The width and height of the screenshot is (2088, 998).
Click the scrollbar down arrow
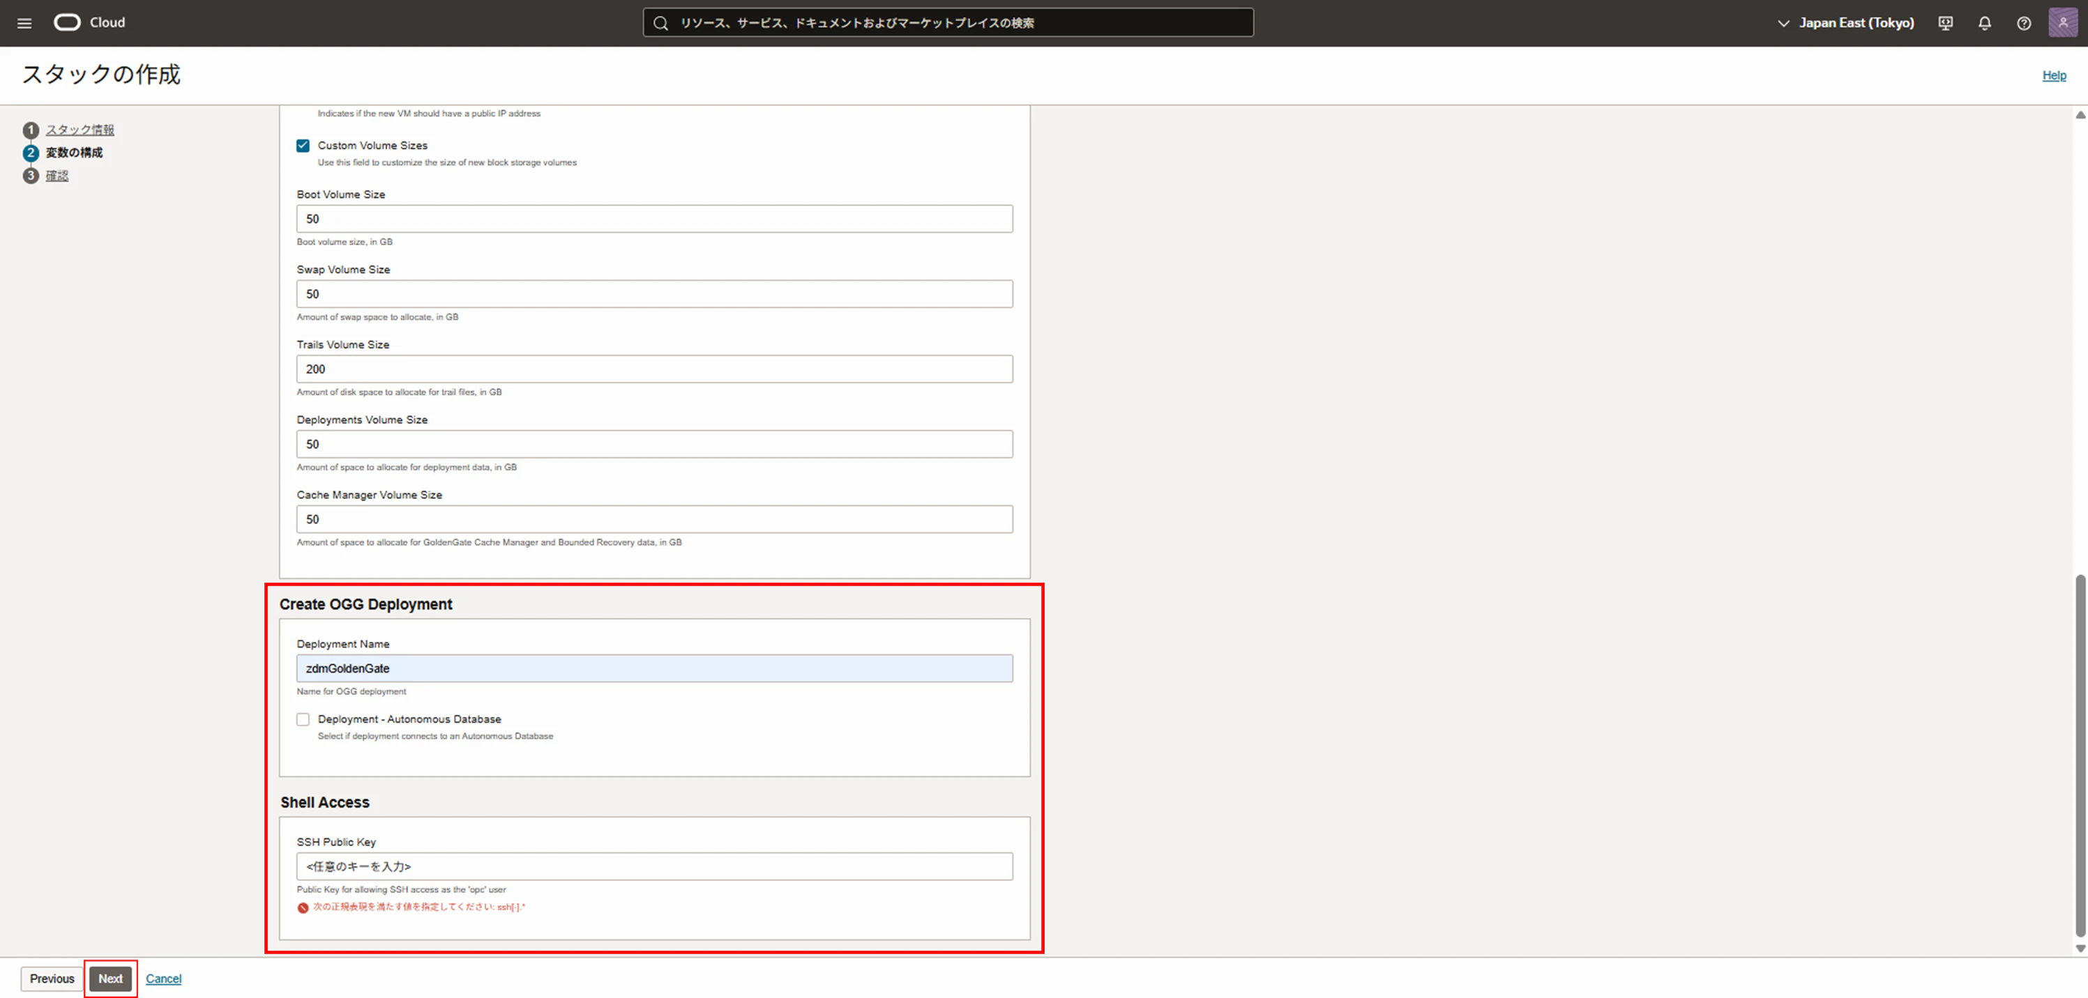tap(2080, 949)
